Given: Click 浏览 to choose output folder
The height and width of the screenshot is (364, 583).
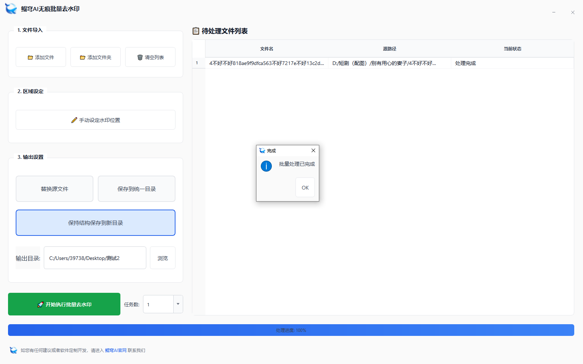Looking at the screenshot, I should [163, 258].
